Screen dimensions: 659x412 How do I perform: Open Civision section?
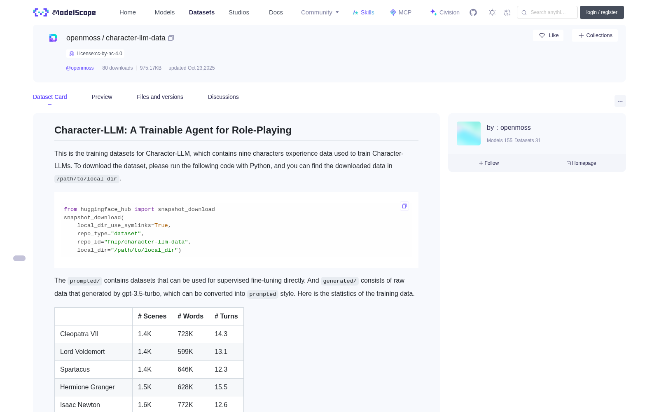click(445, 12)
